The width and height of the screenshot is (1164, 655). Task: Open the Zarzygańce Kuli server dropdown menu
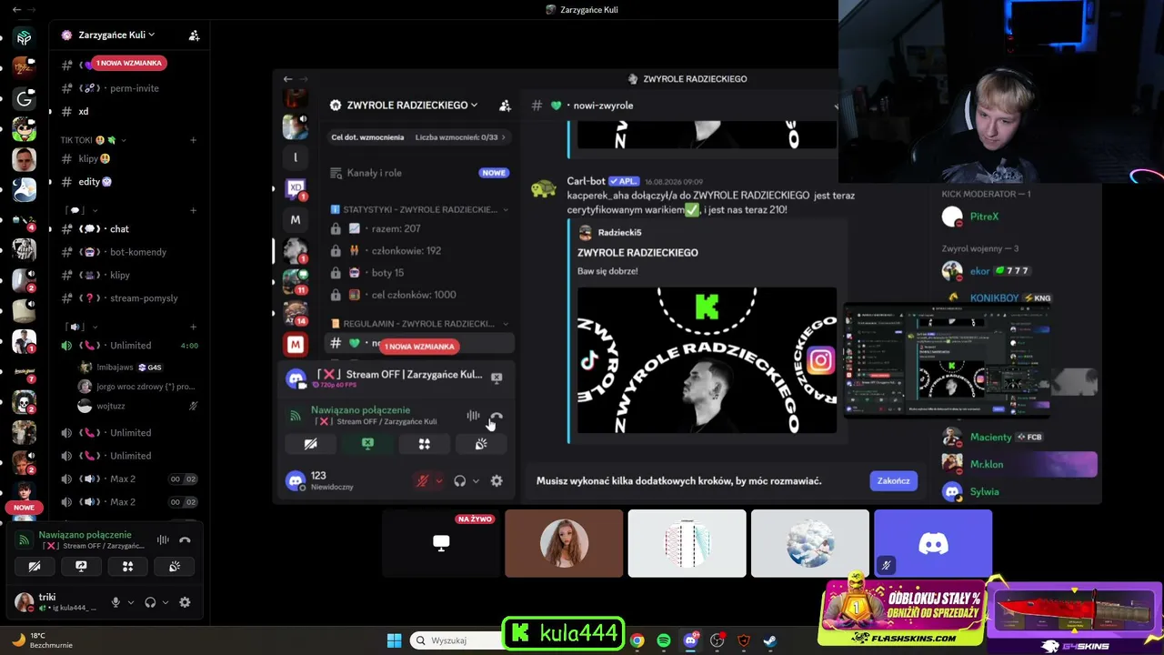(x=116, y=35)
